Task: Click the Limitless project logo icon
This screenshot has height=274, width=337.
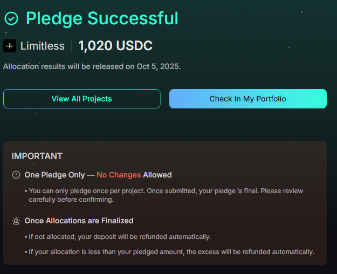Action: [10, 46]
